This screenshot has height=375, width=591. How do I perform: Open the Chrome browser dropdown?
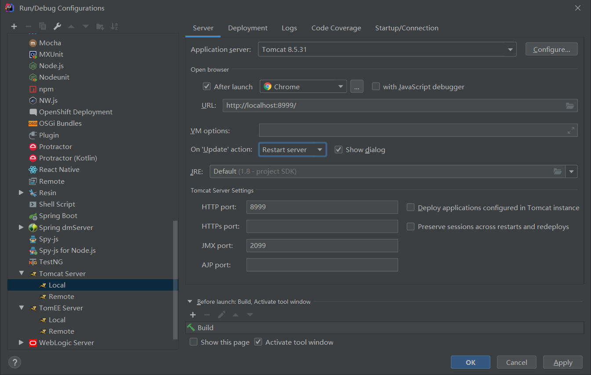pyautogui.click(x=303, y=87)
